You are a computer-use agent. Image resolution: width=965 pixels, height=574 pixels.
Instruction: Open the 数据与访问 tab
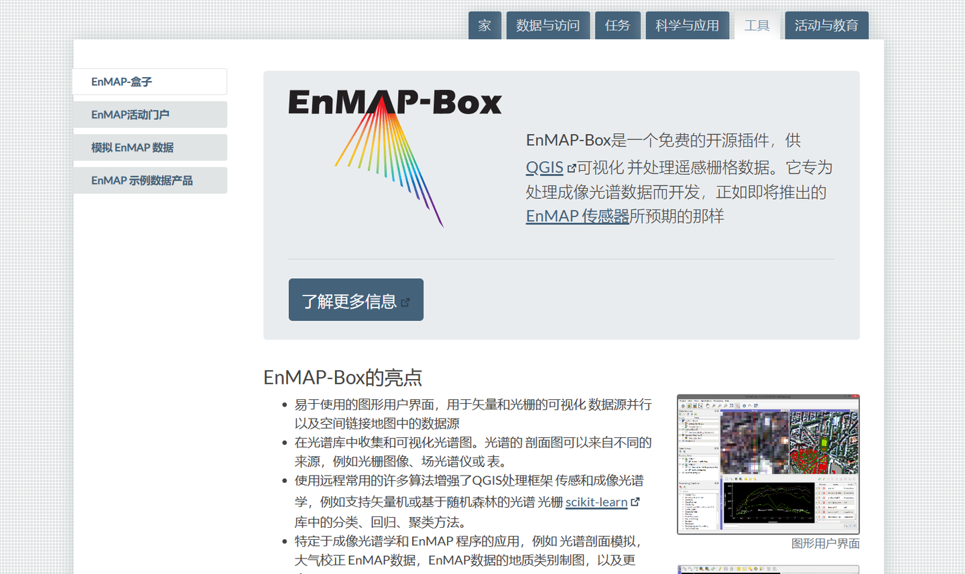coord(548,25)
